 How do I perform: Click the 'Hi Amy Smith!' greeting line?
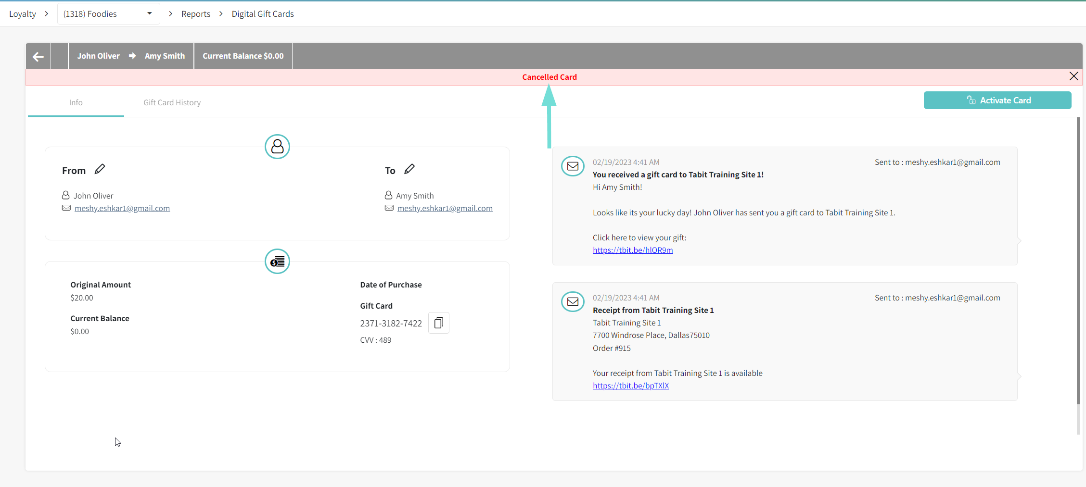click(617, 187)
